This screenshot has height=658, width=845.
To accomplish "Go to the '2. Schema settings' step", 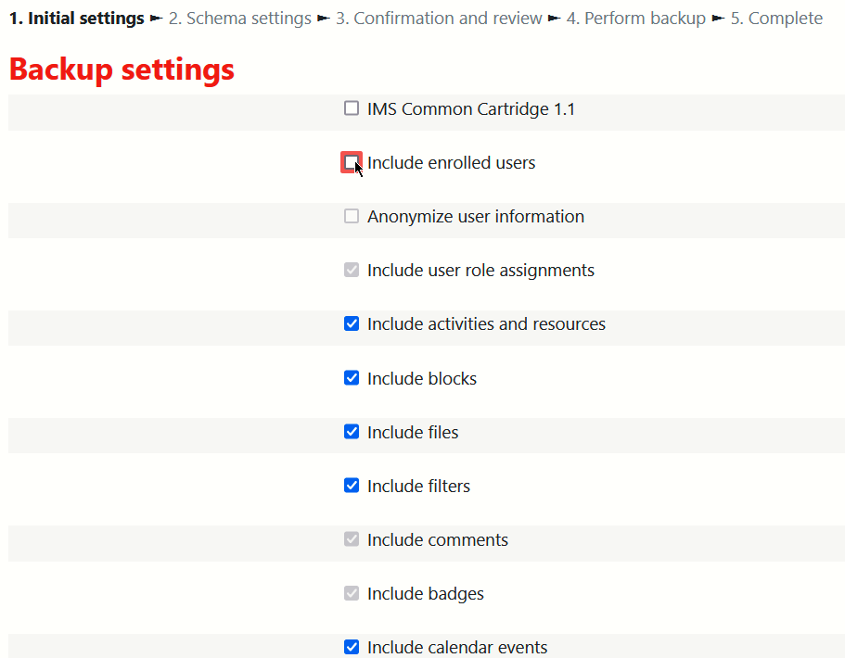I will 239,19.
